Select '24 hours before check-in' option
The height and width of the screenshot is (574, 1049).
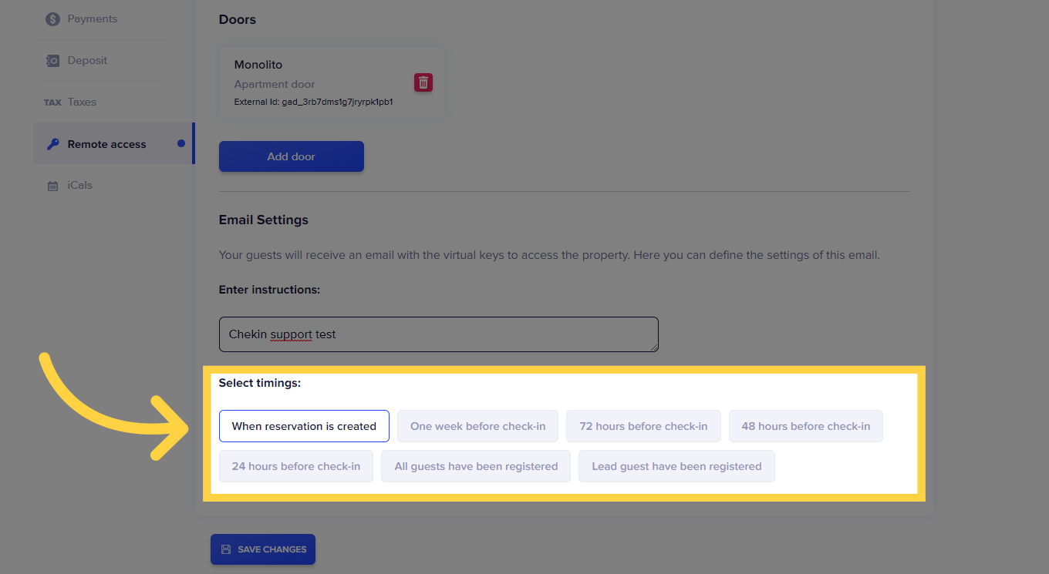pos(295,466)
